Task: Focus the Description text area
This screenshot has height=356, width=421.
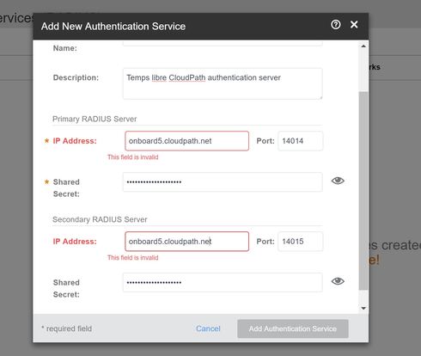Action: pyautogui.click(x=223, y=83)
